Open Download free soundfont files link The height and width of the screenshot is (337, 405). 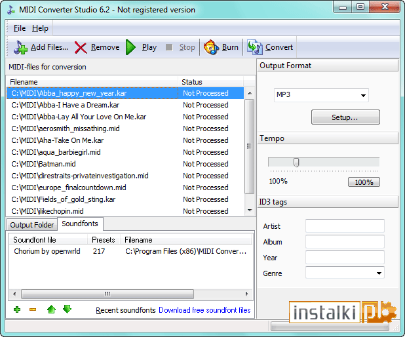[204, 310]
